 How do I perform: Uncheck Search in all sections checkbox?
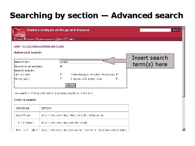(x=61, y=66)
